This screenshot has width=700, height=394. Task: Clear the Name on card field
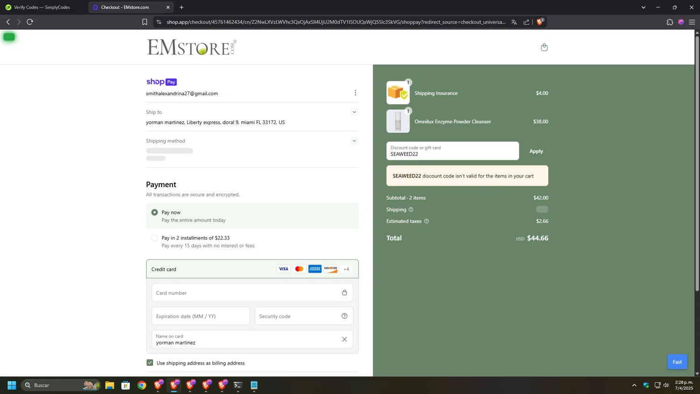(x=344, y=339)
